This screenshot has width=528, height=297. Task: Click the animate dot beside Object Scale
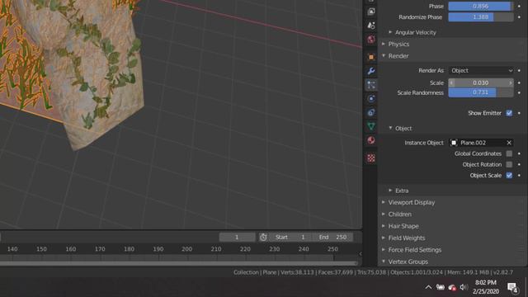pyautogui.click(x=519, y=176)
